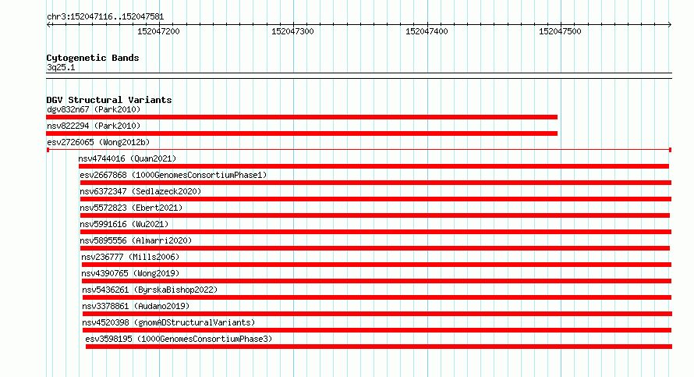
Task: Open the esv2726065 (Wong2012b) variant label
Action: (98, 142)
